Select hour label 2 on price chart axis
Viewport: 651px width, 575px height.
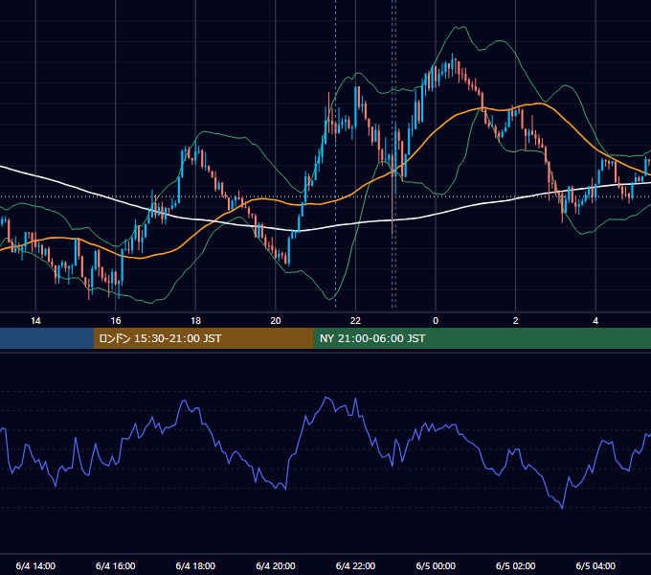pos(515,321)
